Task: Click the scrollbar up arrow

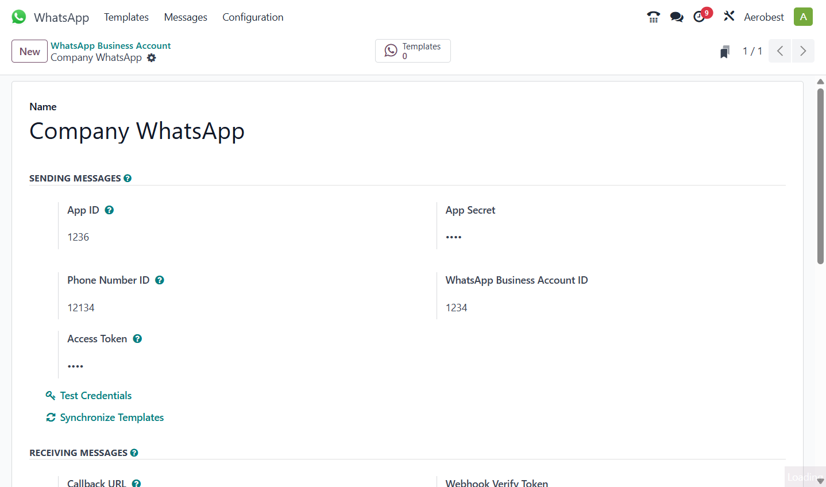Action: pos(821,82)
